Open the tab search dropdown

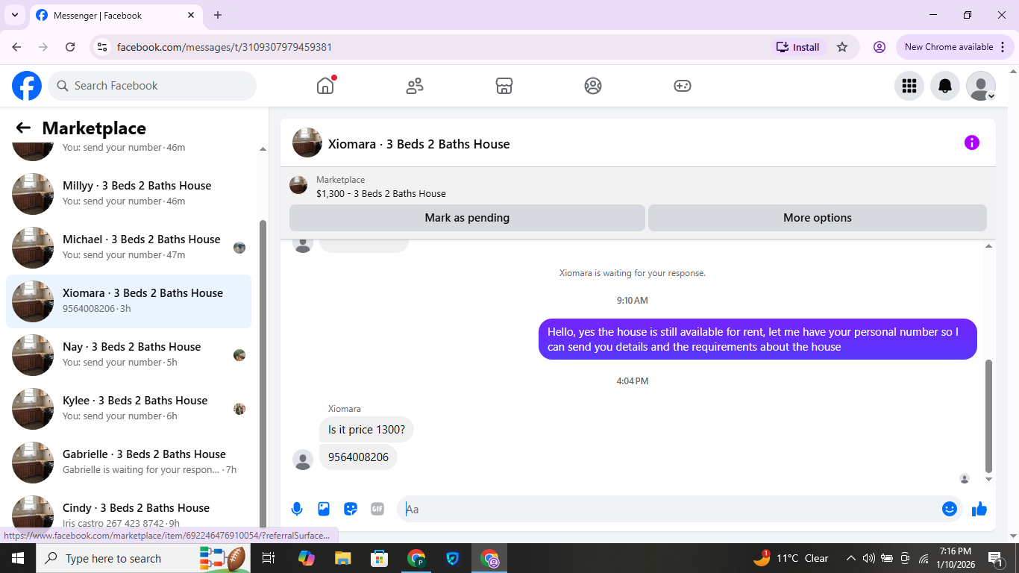[14, 15]
